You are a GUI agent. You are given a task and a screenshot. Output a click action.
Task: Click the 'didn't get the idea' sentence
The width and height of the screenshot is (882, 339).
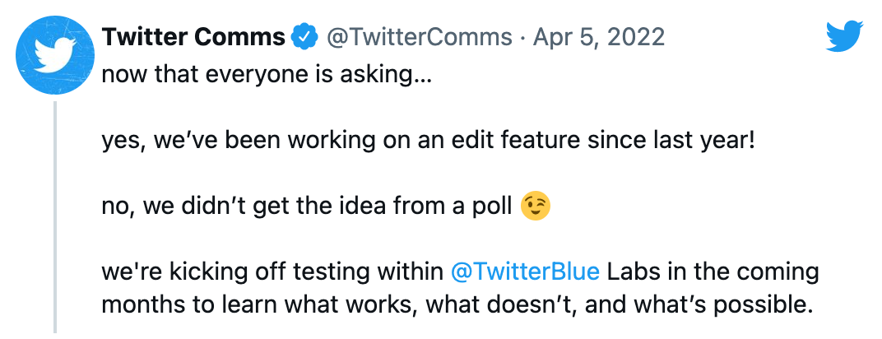point(307,207)
